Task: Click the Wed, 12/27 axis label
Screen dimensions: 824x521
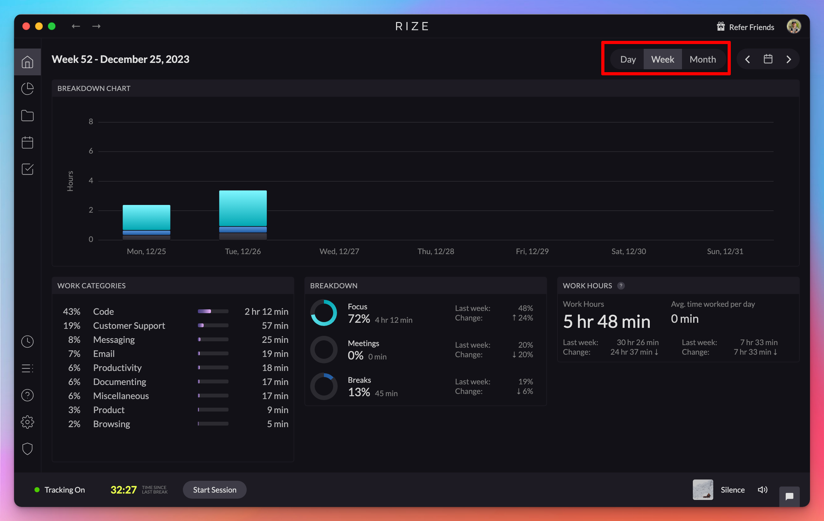Action: (x=339, y=251)
